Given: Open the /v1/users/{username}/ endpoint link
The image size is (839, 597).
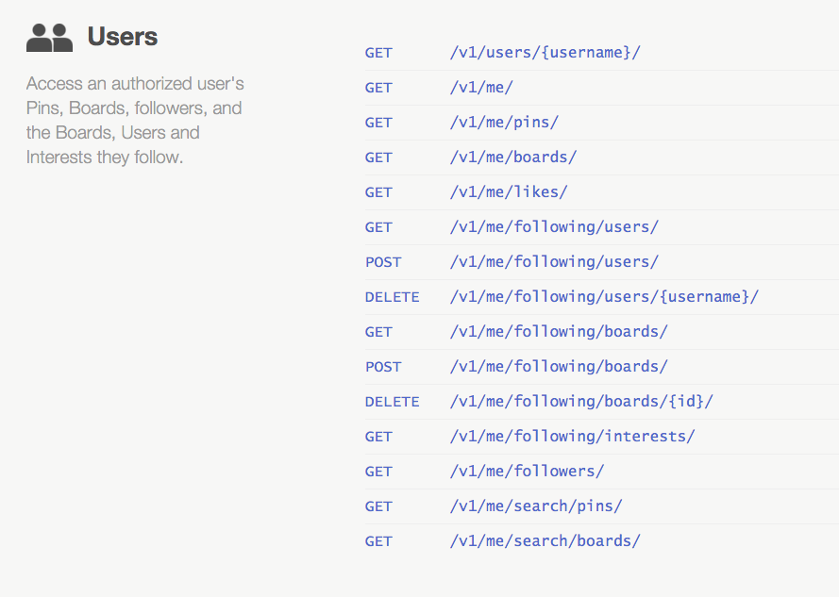Looking at the screenshot, I should coord(545,53).
